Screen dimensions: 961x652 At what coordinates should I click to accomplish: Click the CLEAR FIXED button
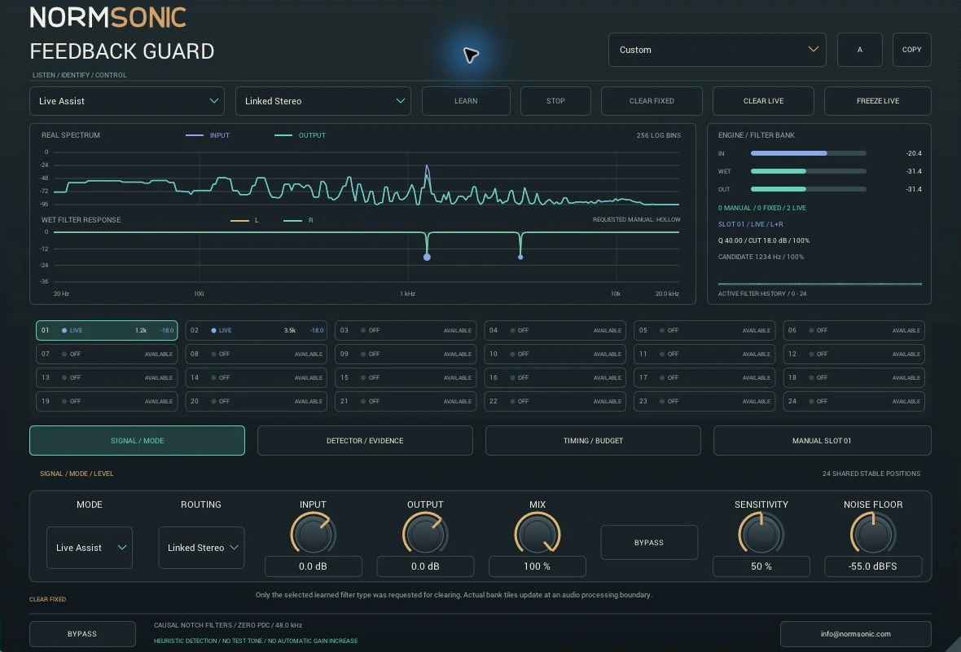coord(652,101)
